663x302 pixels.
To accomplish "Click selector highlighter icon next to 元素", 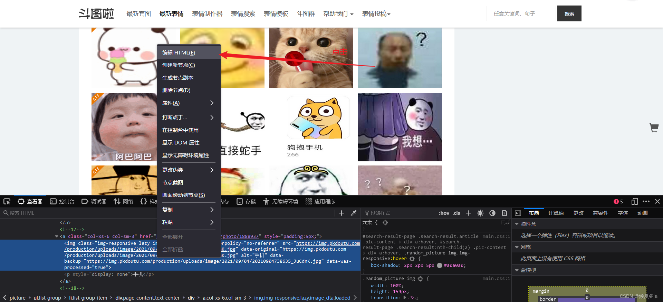I will [x=385, y=223].
